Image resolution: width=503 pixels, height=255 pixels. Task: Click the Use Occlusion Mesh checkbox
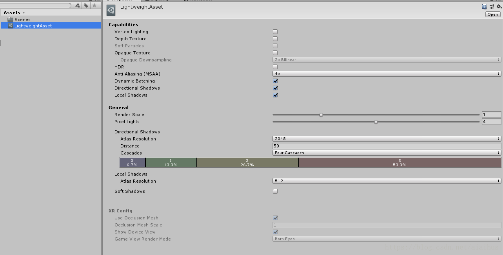point(275,218)
